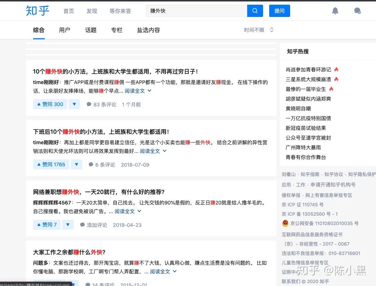
Task: Switch to the 专栏 search tab
Action: click(x=117, y=30)
